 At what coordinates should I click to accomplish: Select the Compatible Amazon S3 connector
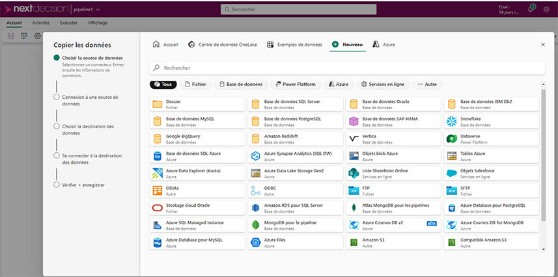[492, 243]
